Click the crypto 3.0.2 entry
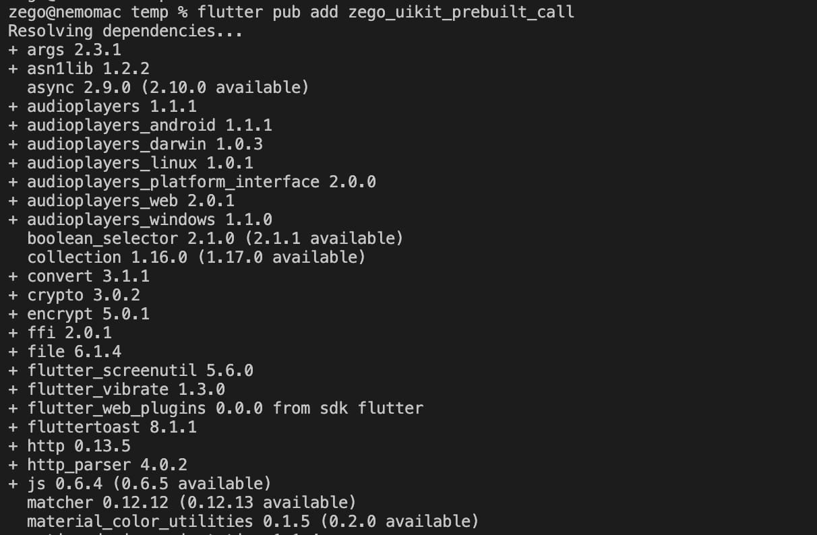The height and width of the screenshot is (535, 817). pyautogui.click(x=74, y=295)
